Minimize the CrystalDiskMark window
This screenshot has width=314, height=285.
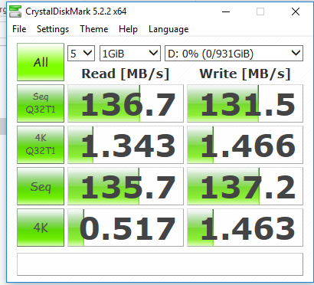[x=226, y=11]
